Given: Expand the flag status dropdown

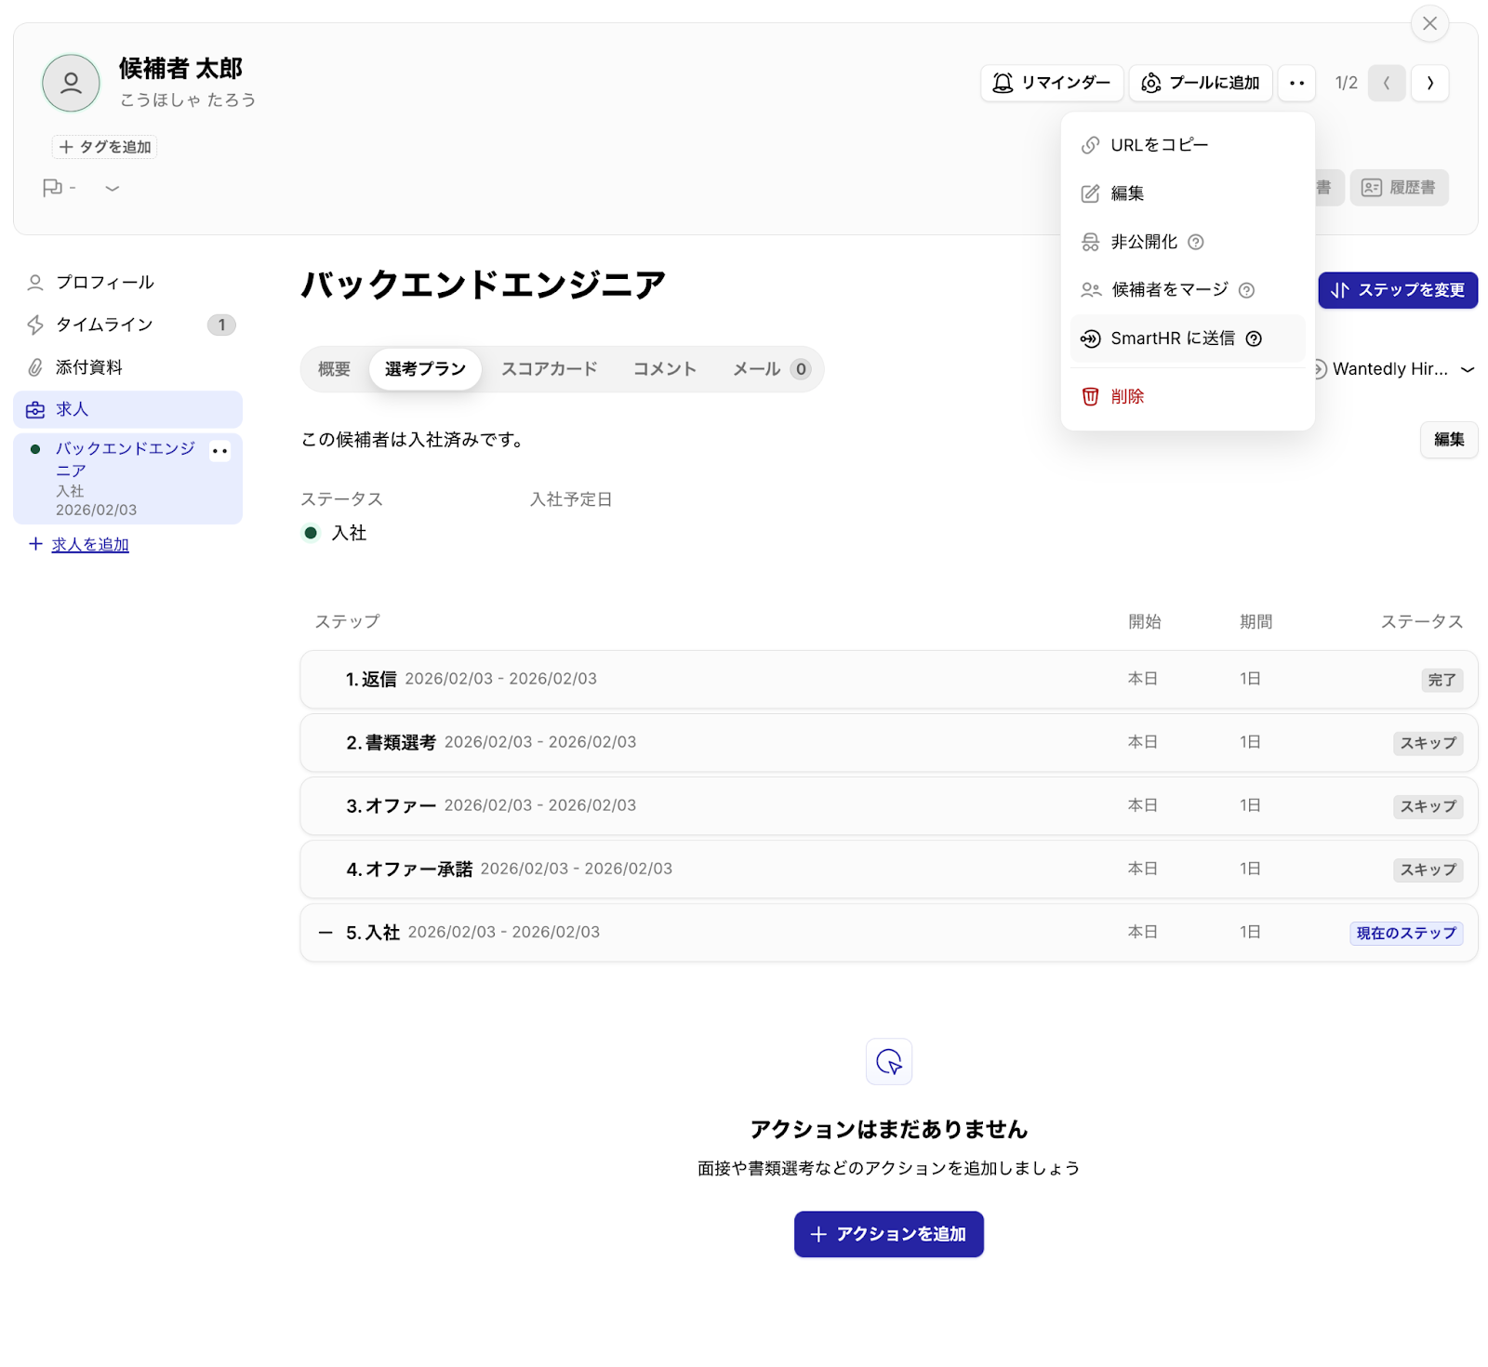Looking at the screenshot, I should (112, 189).
